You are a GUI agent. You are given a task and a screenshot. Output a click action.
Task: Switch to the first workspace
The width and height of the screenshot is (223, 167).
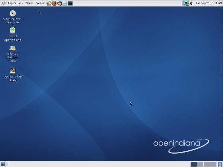tap(194, 164)
